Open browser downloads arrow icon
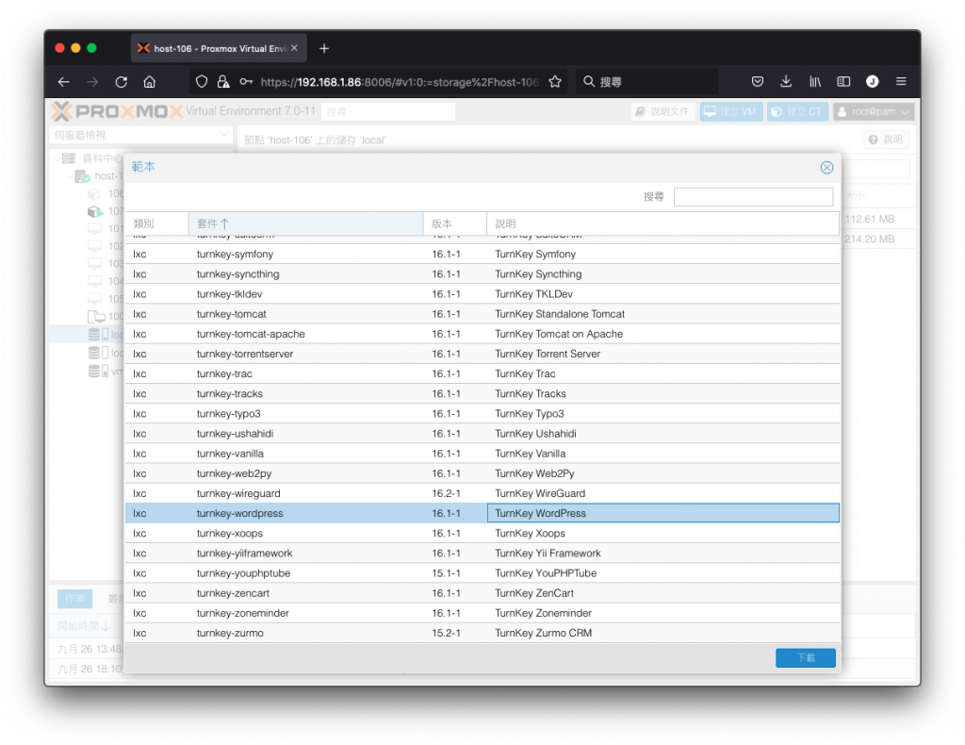965x745 pixels. pyautogui.click(x=786, y=82)
